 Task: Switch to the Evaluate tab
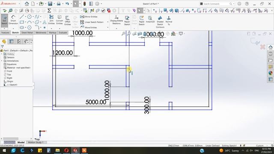coord(63,33)
